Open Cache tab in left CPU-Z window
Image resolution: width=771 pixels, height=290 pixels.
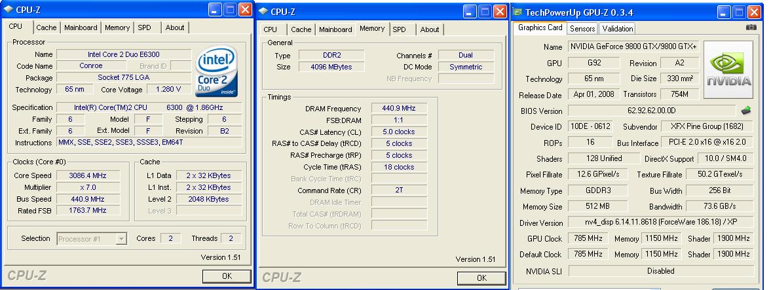tap(47, 27)
